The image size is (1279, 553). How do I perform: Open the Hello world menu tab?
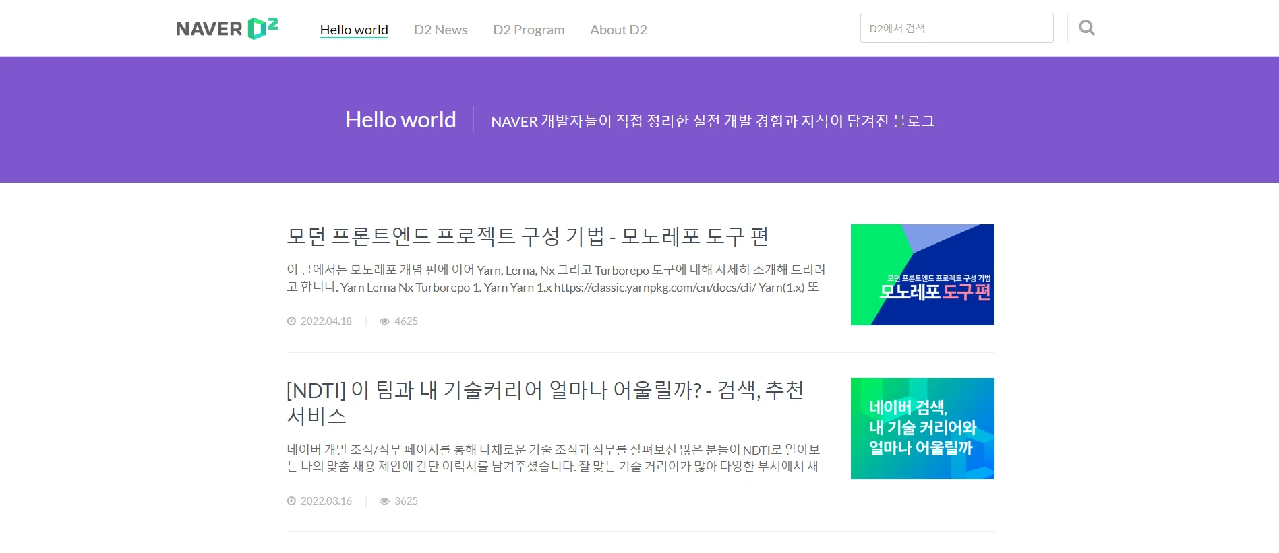coord(354,30)
